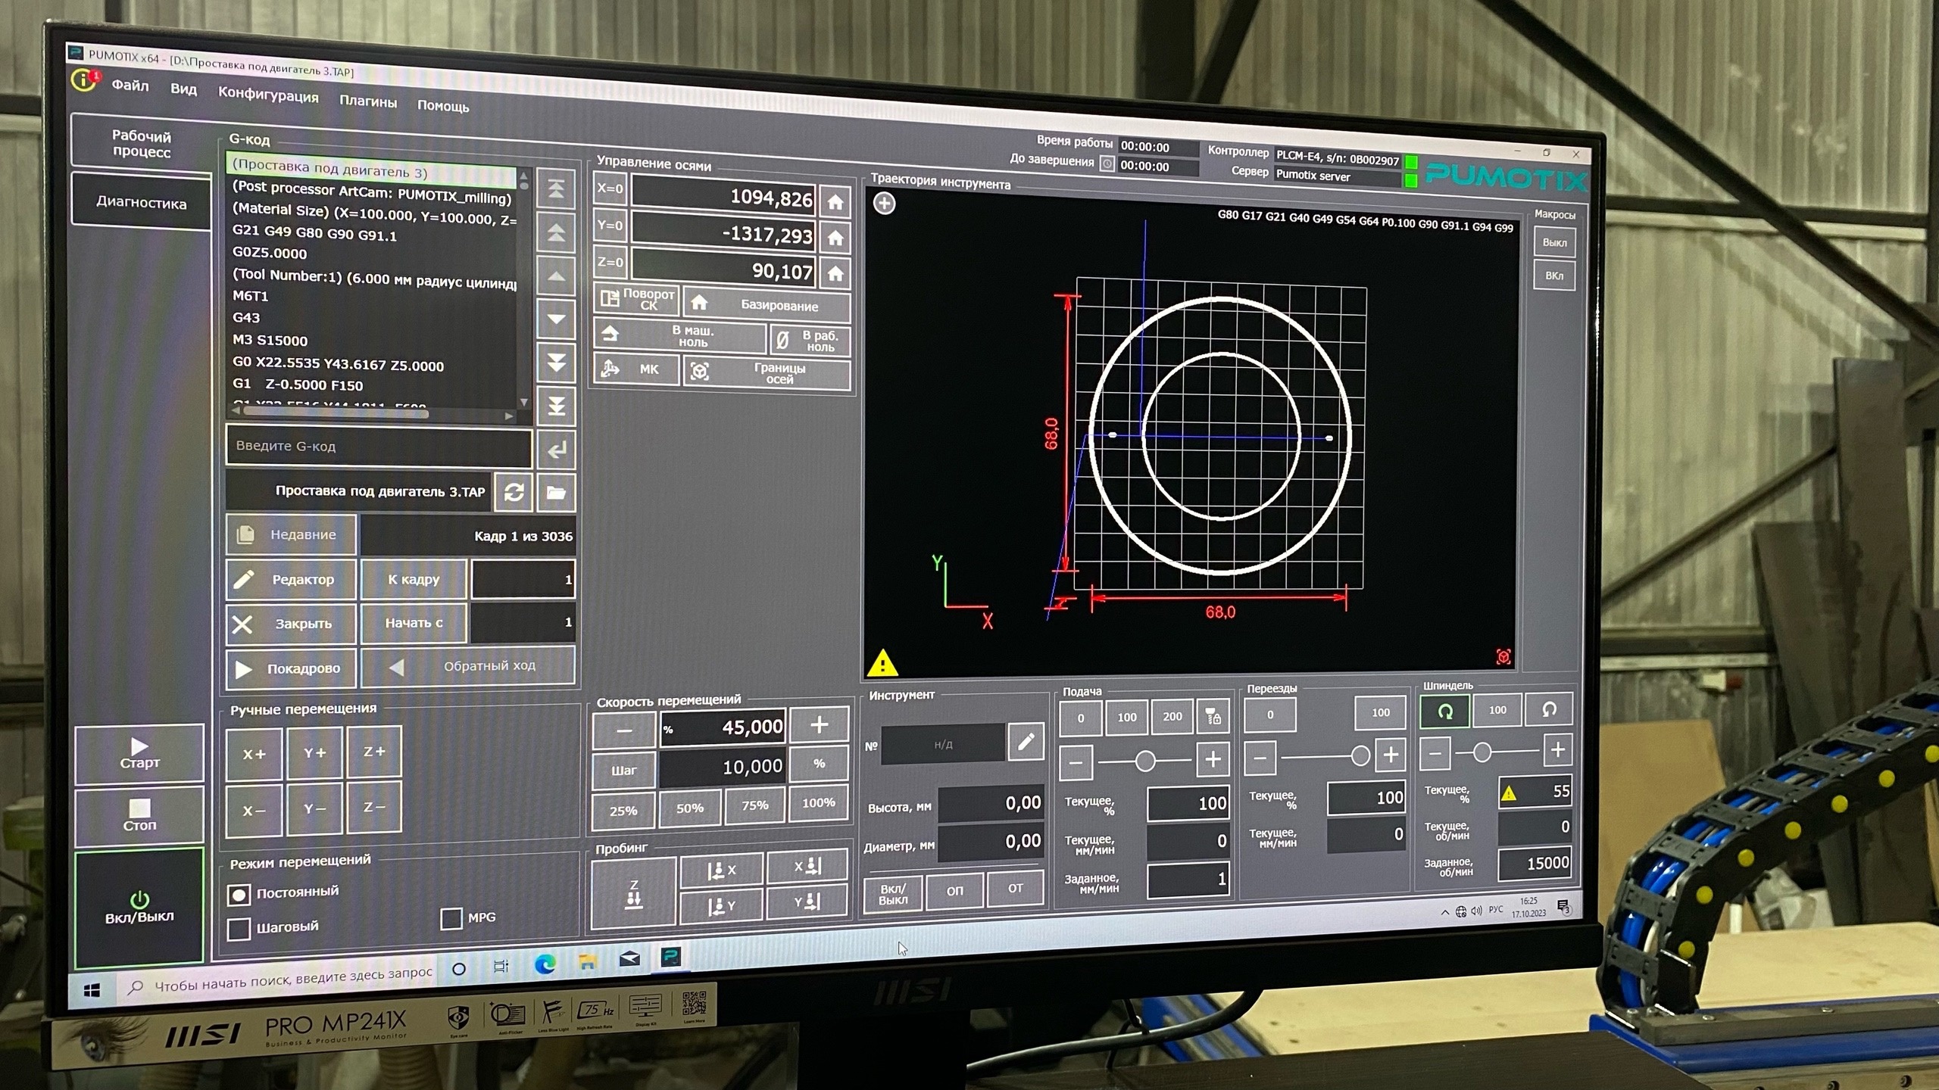Reload the current TAP file
Viewport: 1939px width, 1090px height.
514,493
